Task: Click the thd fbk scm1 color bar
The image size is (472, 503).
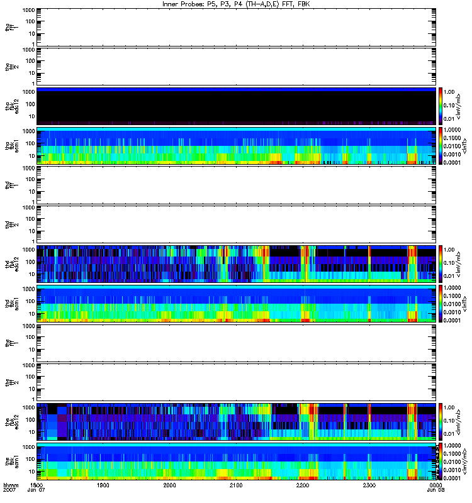Action: tap(441, 304)
